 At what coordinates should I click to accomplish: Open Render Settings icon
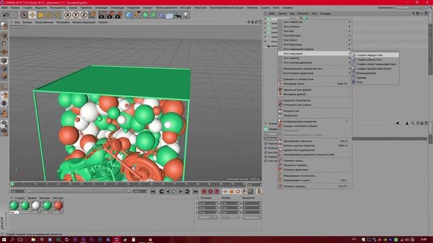click(x=119, y=15)
